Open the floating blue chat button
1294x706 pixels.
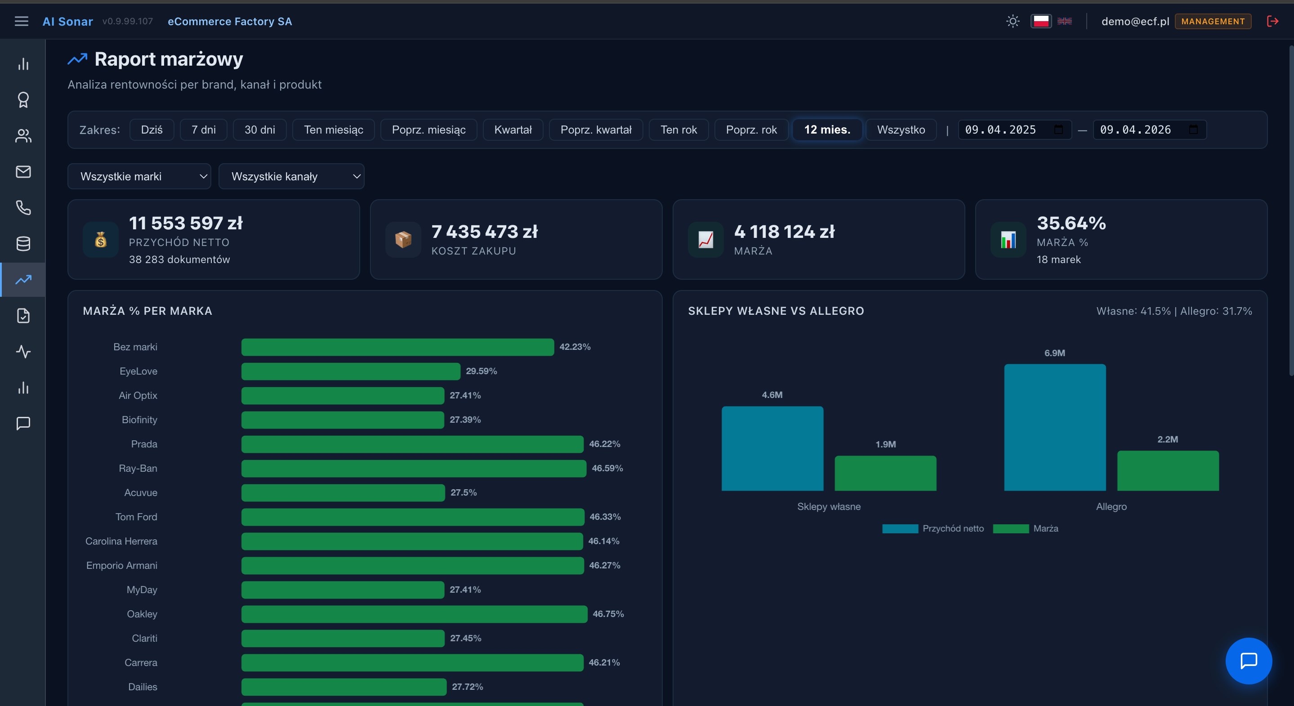pyautogui.click(x=1248, y=661)
